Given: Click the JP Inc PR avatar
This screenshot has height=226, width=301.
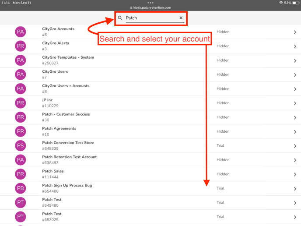Looking at the screenshot, I should point(21,103).
